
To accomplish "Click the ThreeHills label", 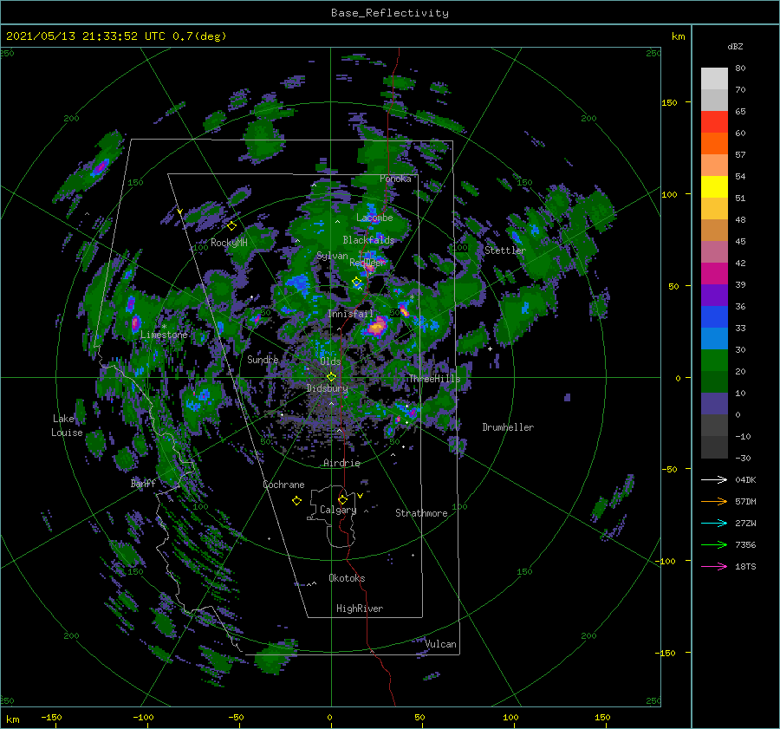I will point(435,379).
